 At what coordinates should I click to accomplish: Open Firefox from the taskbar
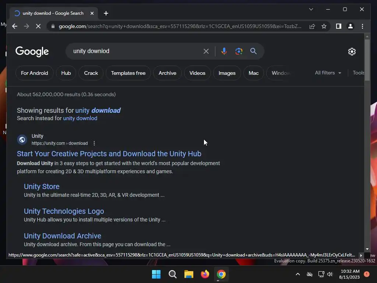click(205, 274)
